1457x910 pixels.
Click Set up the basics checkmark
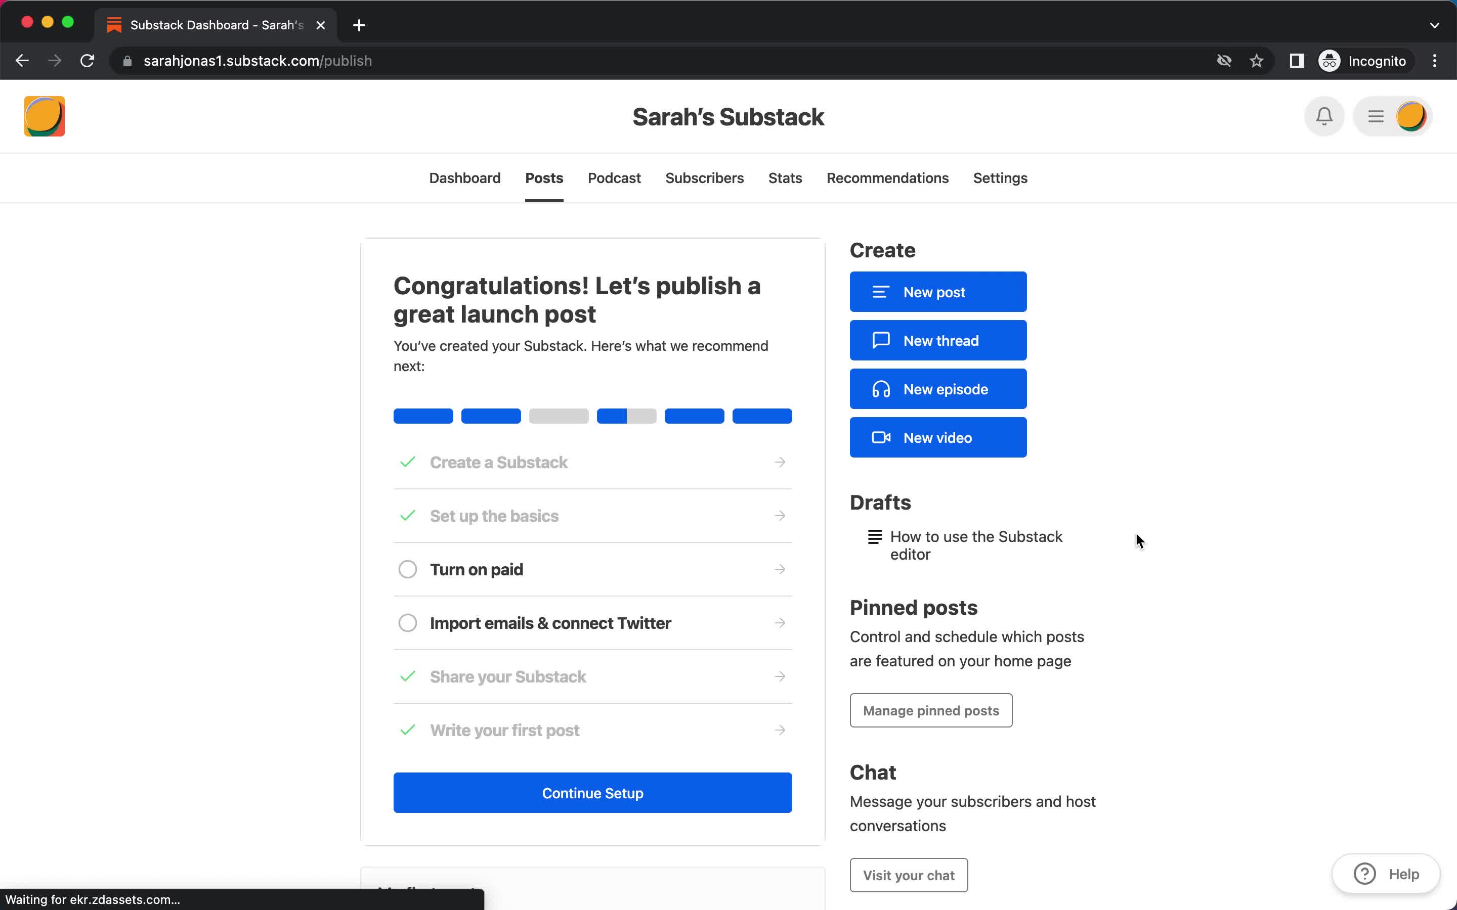tap(408, 516)
